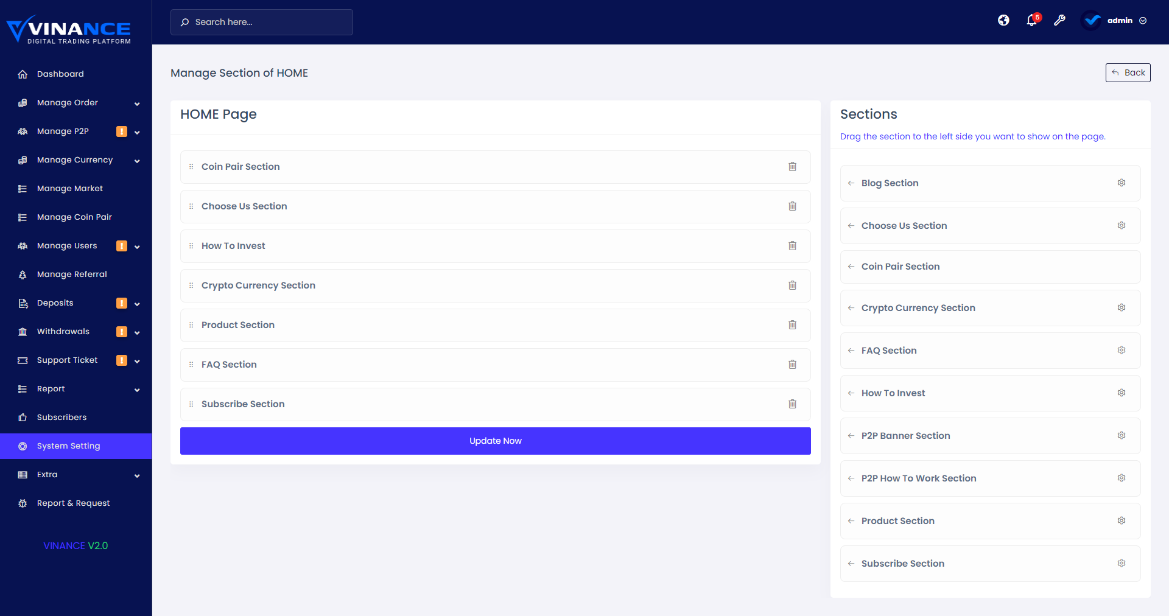Screen dimensions: 1169x616
Task: Click the left arrow on Blog Section
Action: point(851,183)
